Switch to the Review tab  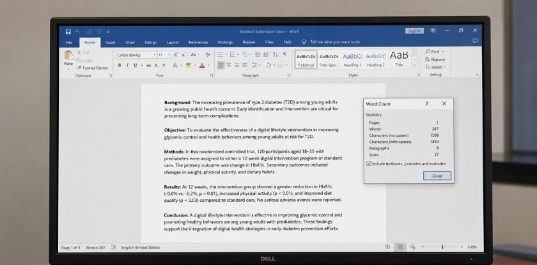(249, 42)
